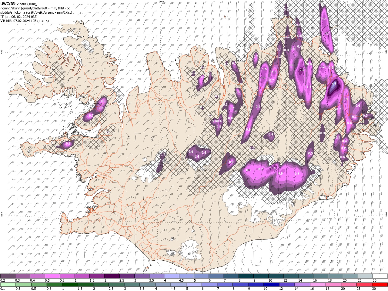Select the 'slydda/snjókoma' word in the header
Viewport: 388px width, 291px height.
12,12
